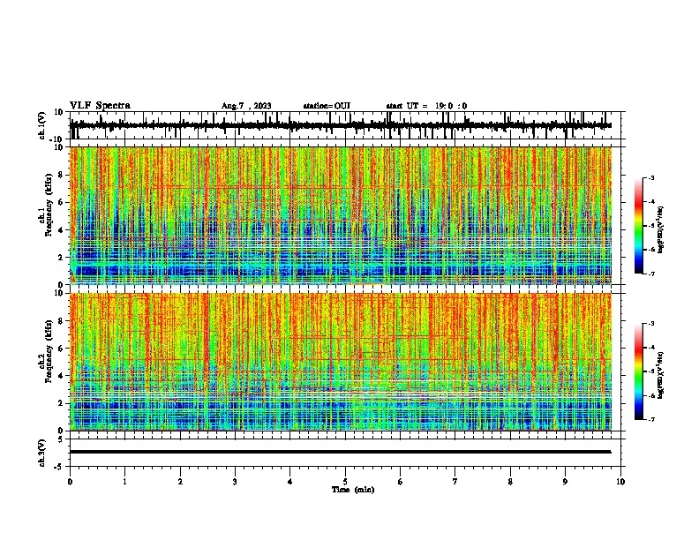This screenshot has width=699, height=540.
Task: Click time axis tick label "4"
Action: (x=290, y=481)
